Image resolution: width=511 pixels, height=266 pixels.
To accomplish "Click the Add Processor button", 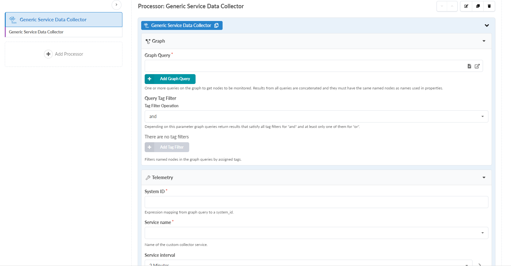I will pos(64,54).
